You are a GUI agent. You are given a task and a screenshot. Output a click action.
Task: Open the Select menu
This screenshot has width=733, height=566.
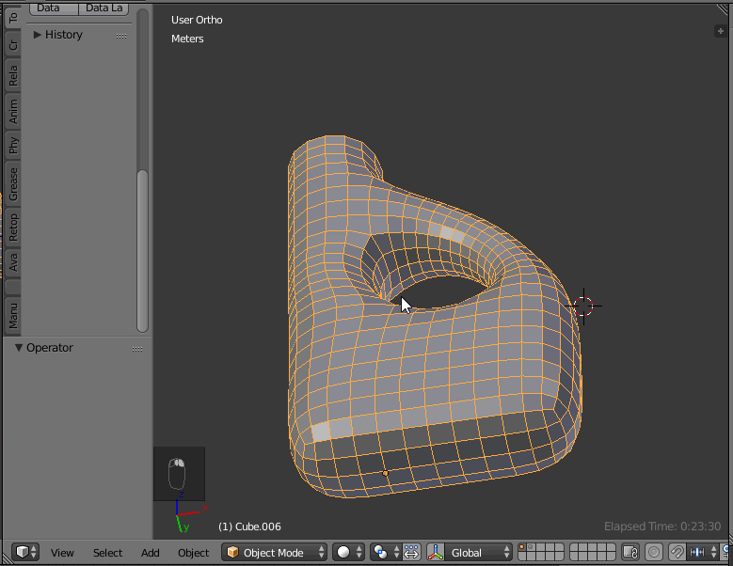[107, 553]
